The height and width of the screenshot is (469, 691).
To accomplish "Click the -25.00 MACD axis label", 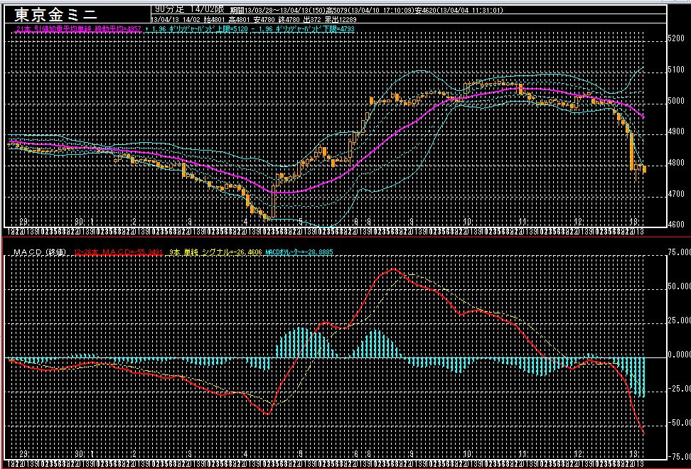I will point(679,389).
